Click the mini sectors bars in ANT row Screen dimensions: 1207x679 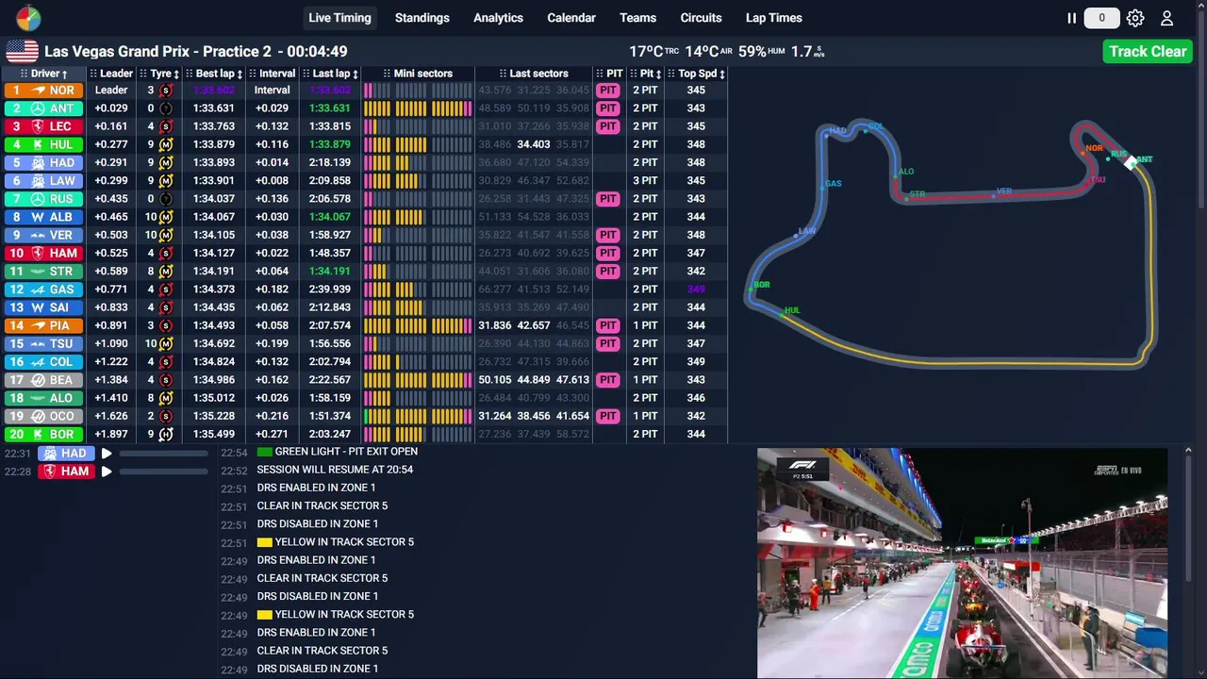tap(418, 108)
